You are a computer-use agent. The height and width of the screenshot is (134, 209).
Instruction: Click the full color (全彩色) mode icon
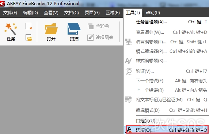(x=91, y=26)
